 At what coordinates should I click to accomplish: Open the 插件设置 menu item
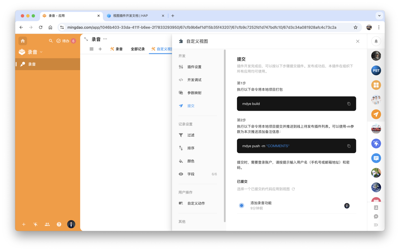click(x=194, y=67)
